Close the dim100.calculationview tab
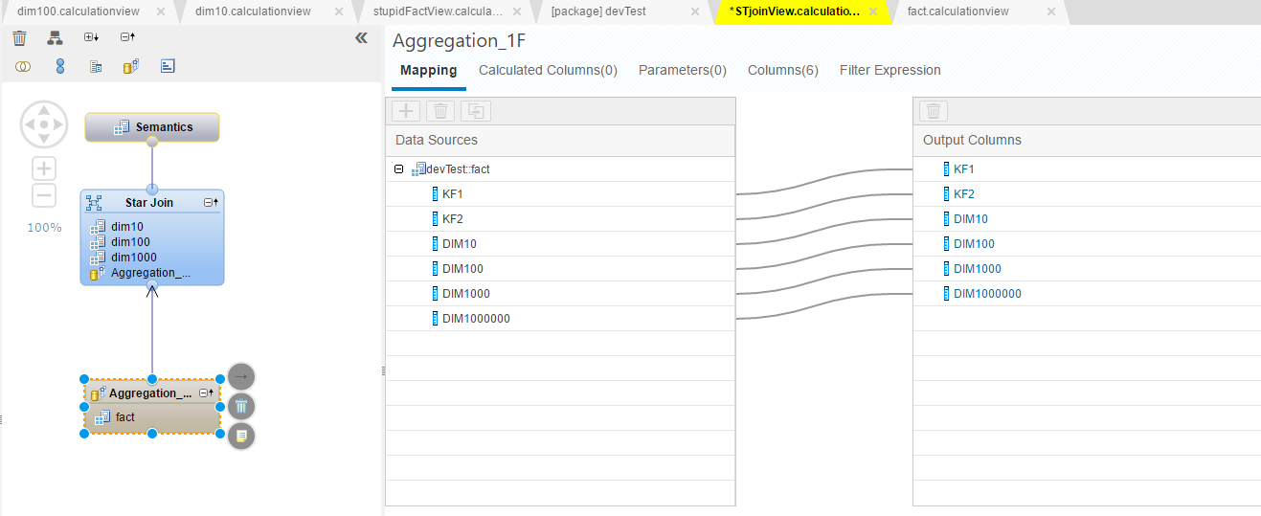The height and width of the screenshot is (516, 1261). point(160,11)
